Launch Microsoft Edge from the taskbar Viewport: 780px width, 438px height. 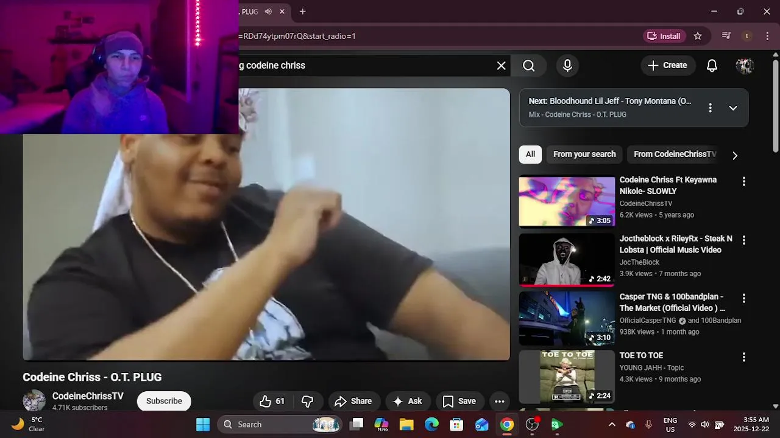pyautogui.click(x=431, y=424)
